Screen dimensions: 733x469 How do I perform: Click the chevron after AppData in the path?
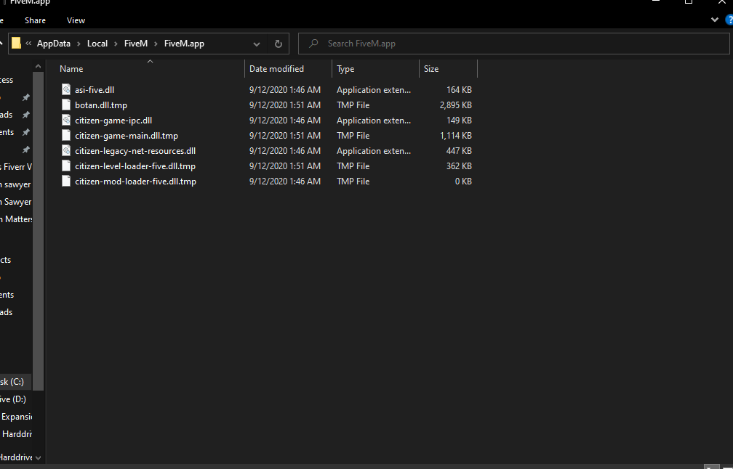(x=78, y=44)
